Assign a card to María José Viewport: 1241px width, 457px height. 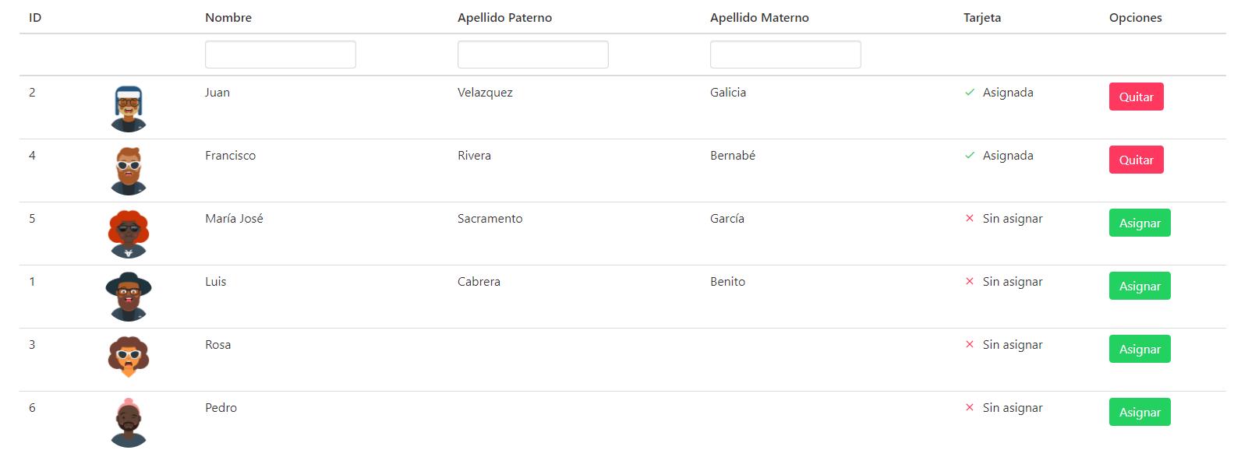(1140, 223)
